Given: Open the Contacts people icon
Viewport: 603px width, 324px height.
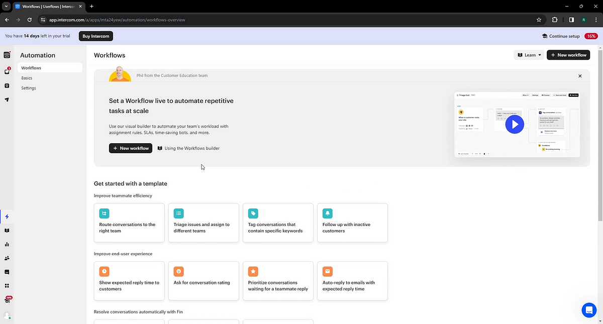Looking at the screenshot, I should 7,258.
